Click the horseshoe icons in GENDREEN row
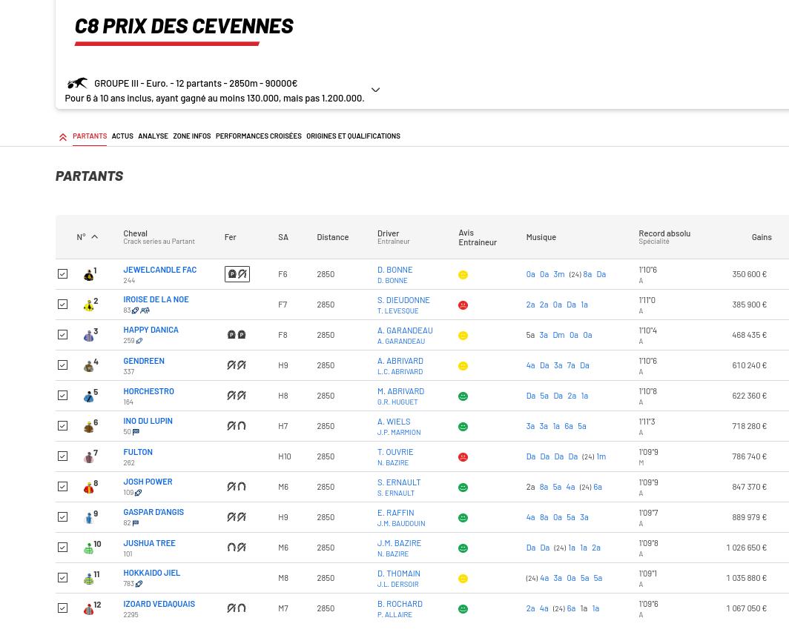The width and height of the screenshot is (789, 635). [x=237, y=365]
